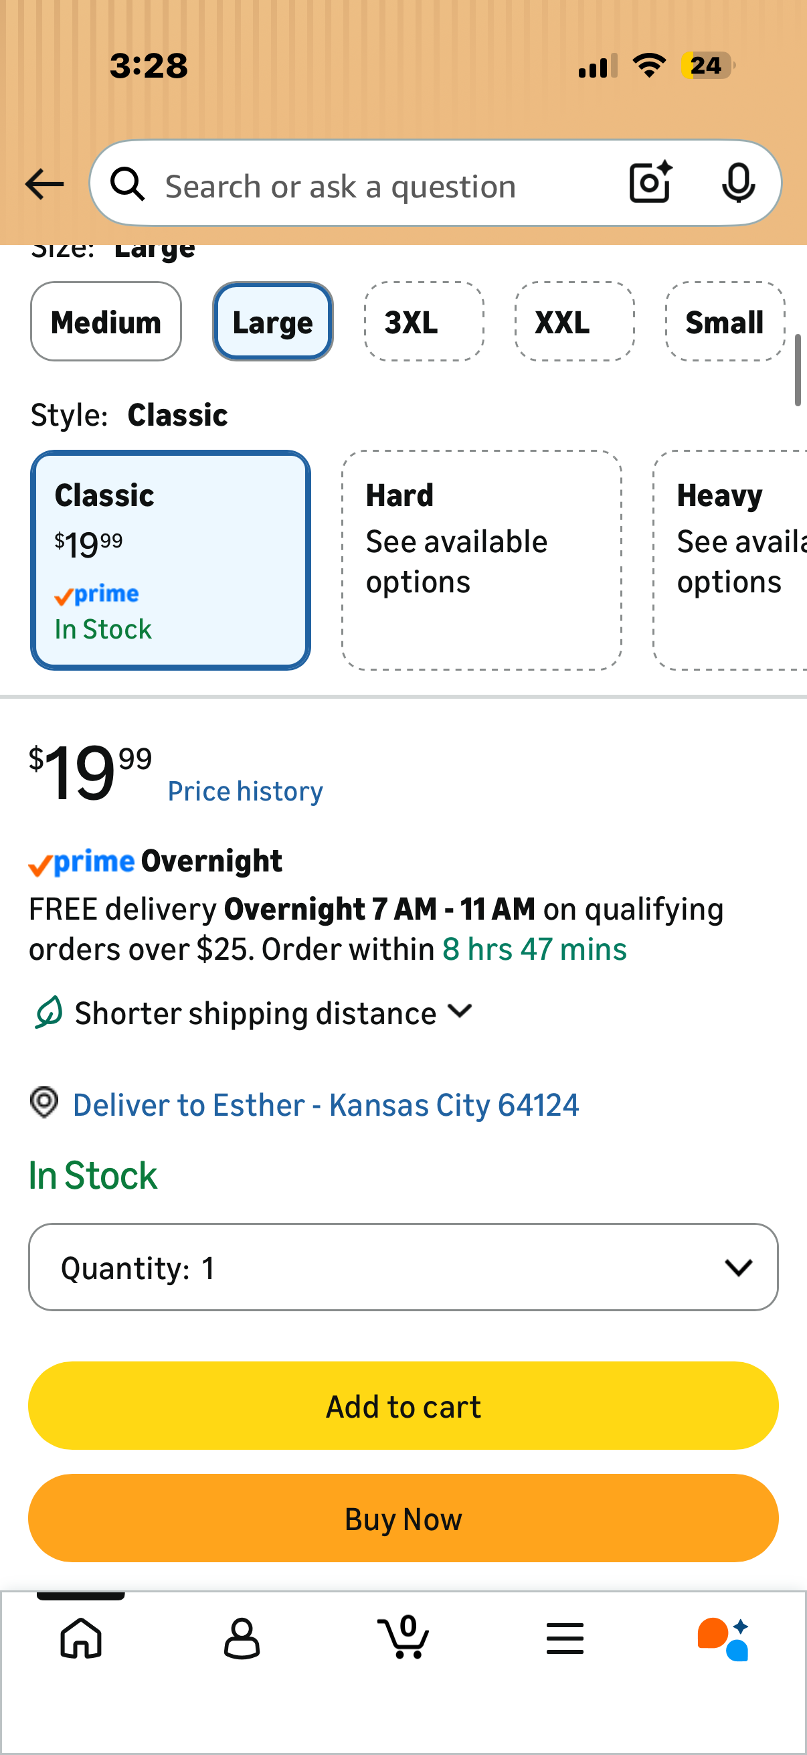Open camera lens search icon
This screenshot has width=807, height=1755.
(x=650, y=183)
